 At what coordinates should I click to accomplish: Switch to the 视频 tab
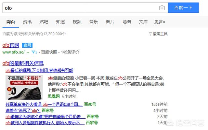pos(77,22)
